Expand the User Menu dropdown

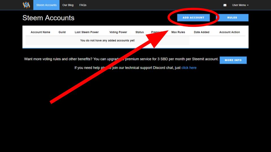(240, 5)
